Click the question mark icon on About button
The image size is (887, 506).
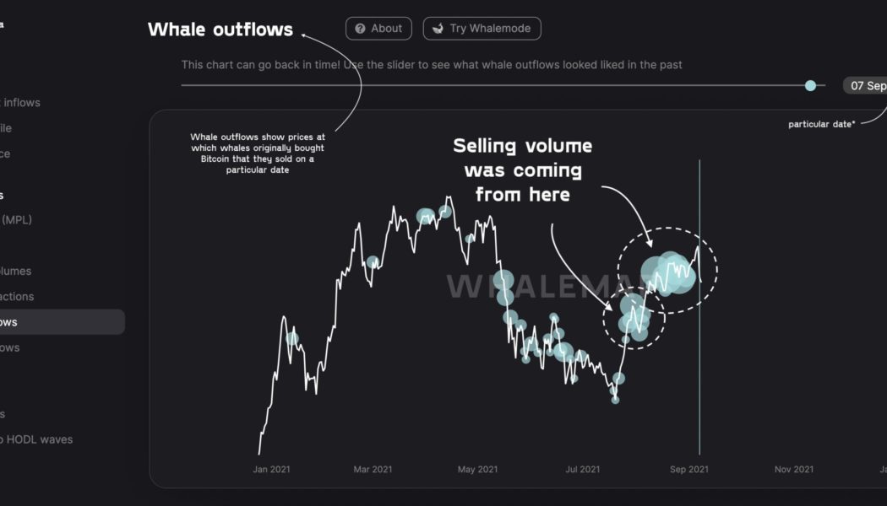[x=359, y=28]
